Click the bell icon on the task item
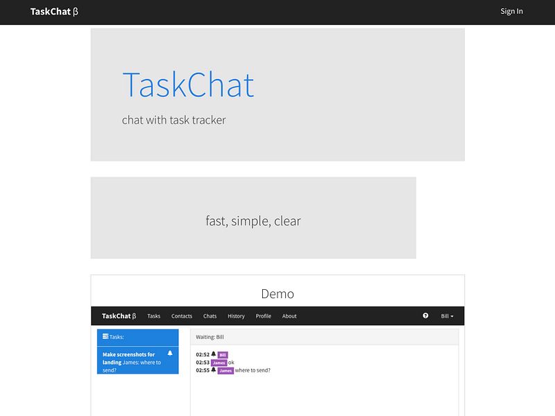This screenshot has height=416, width=555. click(170, 353)
